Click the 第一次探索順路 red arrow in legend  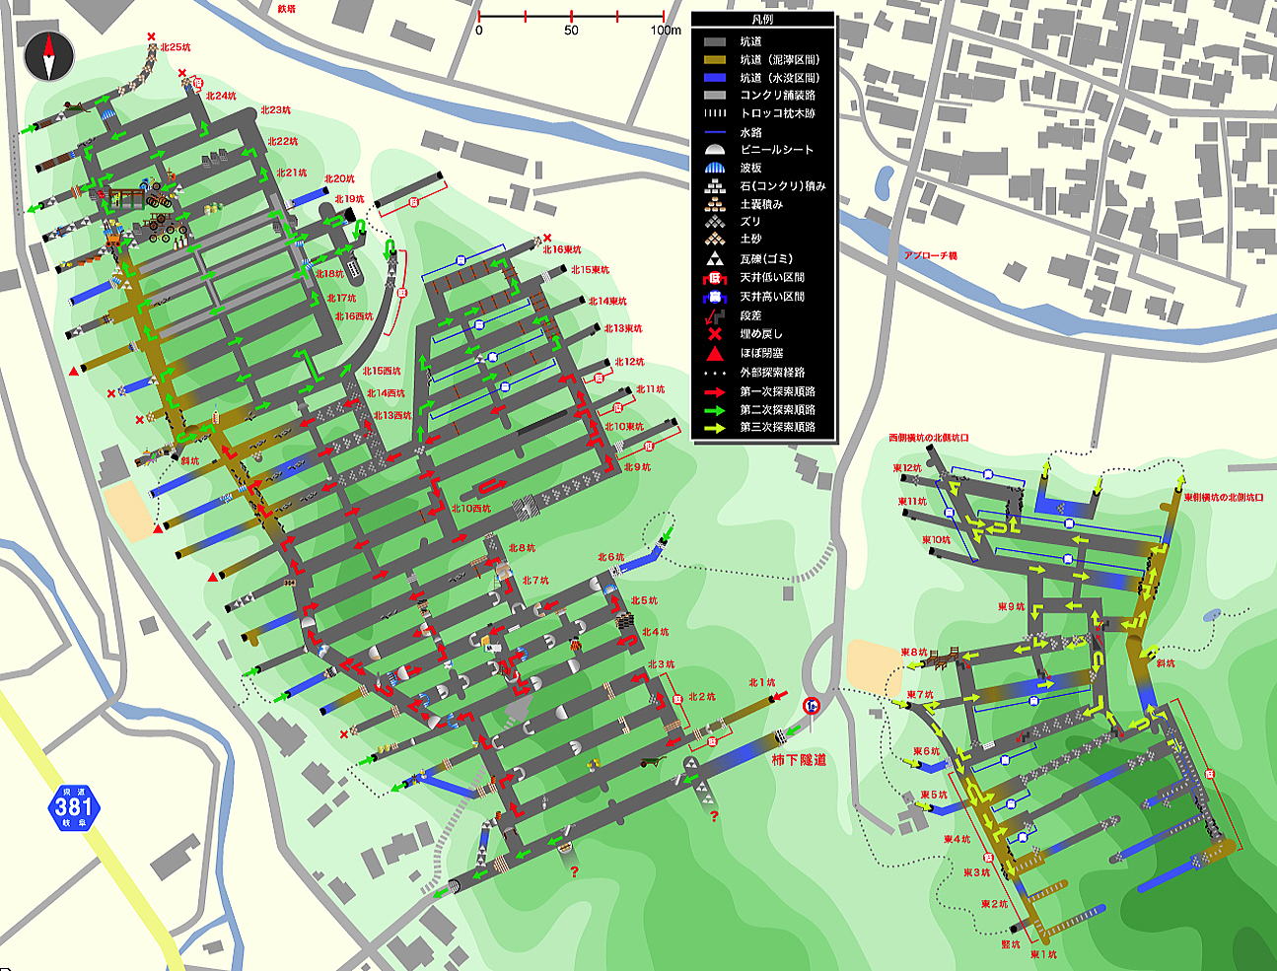click(715, 391)
